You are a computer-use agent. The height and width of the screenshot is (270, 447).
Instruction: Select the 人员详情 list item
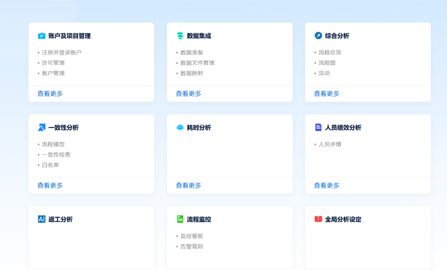point(330,145)
